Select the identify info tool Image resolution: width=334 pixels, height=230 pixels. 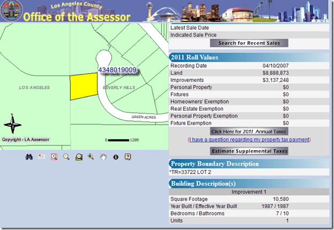pos(115,157)
